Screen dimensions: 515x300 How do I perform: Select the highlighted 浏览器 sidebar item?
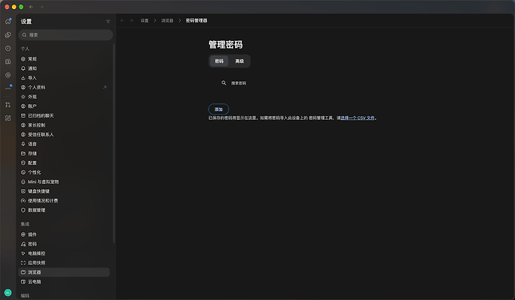coord(64,272)
